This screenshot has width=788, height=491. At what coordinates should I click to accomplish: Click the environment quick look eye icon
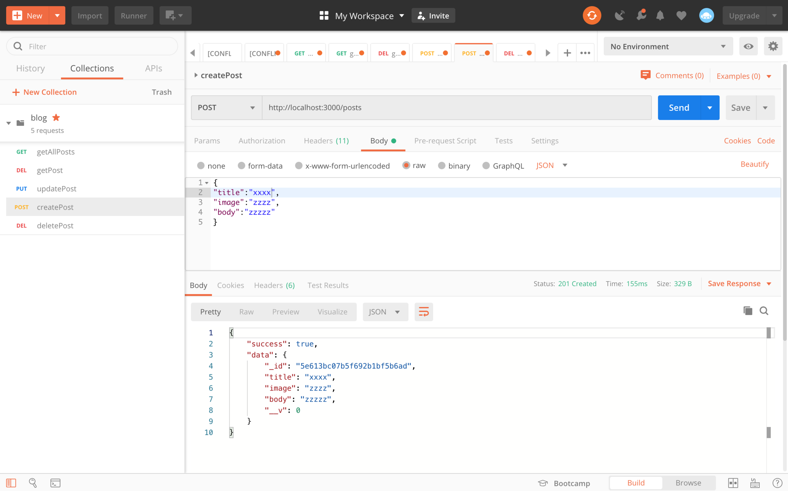tap(748, 47)
